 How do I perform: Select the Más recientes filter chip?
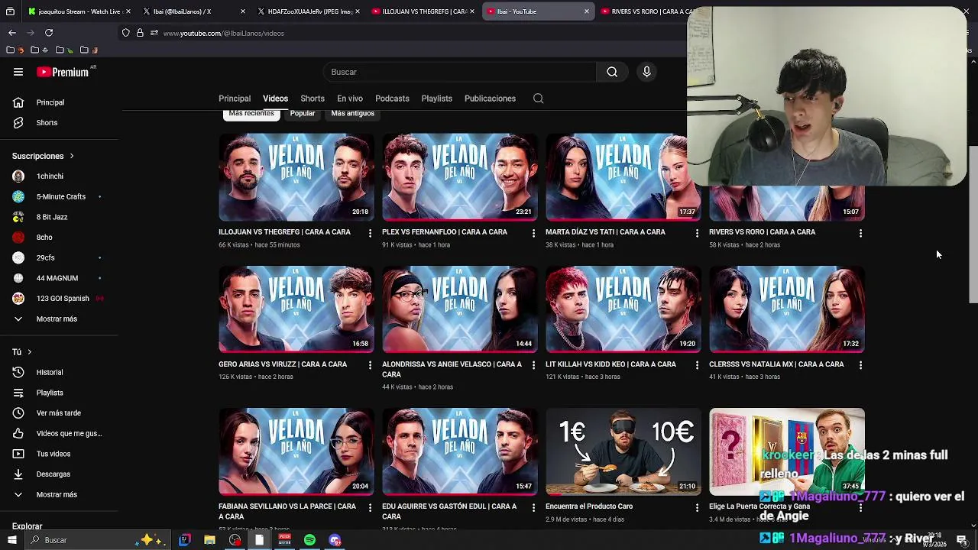251,114
